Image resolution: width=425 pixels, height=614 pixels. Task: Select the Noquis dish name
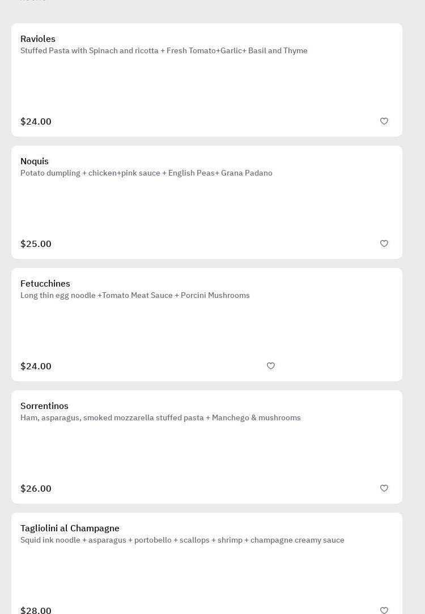[35, 161]
